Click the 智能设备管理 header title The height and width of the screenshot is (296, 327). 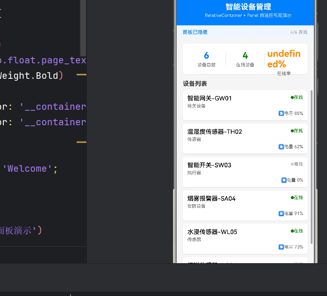pos(248,7)
